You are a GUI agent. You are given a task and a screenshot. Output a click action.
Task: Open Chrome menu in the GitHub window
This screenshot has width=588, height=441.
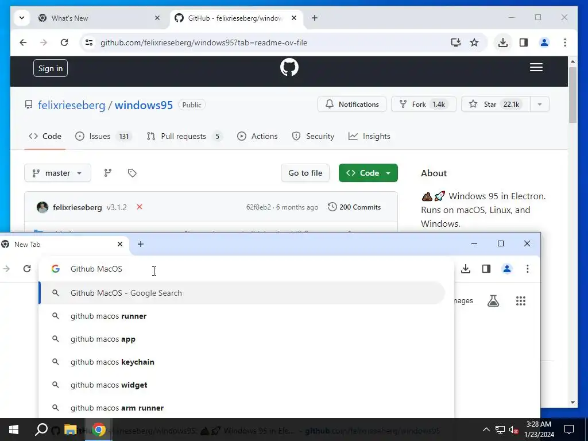[565, 42]
